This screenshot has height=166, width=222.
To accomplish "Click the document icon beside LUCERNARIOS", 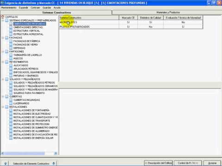I will click(x=11, y=103).
